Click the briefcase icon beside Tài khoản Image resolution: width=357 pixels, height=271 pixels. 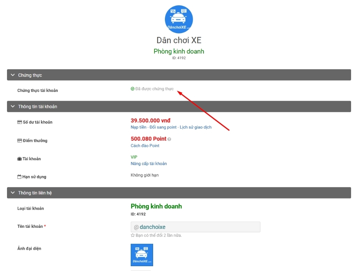[x=20, y=159]
